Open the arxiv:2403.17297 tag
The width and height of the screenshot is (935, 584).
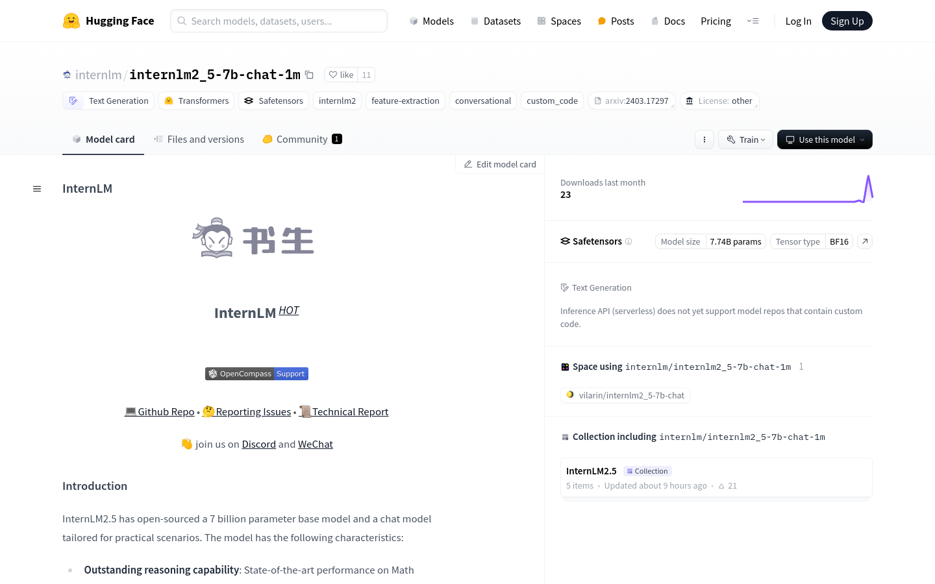[632, 101]
